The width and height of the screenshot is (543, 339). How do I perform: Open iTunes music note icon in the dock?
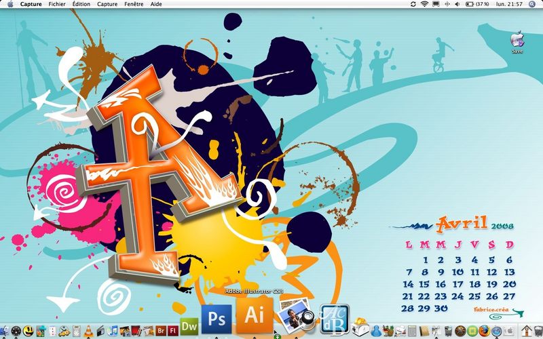[113, 331]
